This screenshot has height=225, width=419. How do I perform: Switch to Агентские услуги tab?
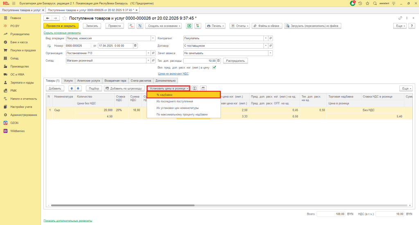point(88,81)
